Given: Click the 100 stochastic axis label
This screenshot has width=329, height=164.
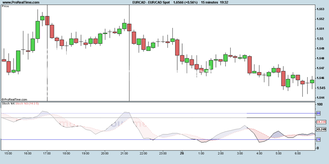Looking at the screenshot, I should [x=320, y=105].
